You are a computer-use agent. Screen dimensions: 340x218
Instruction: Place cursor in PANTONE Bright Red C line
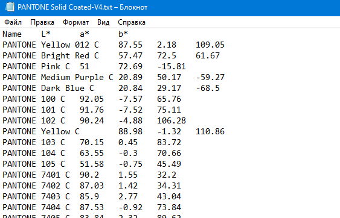(x=51, y=55)
